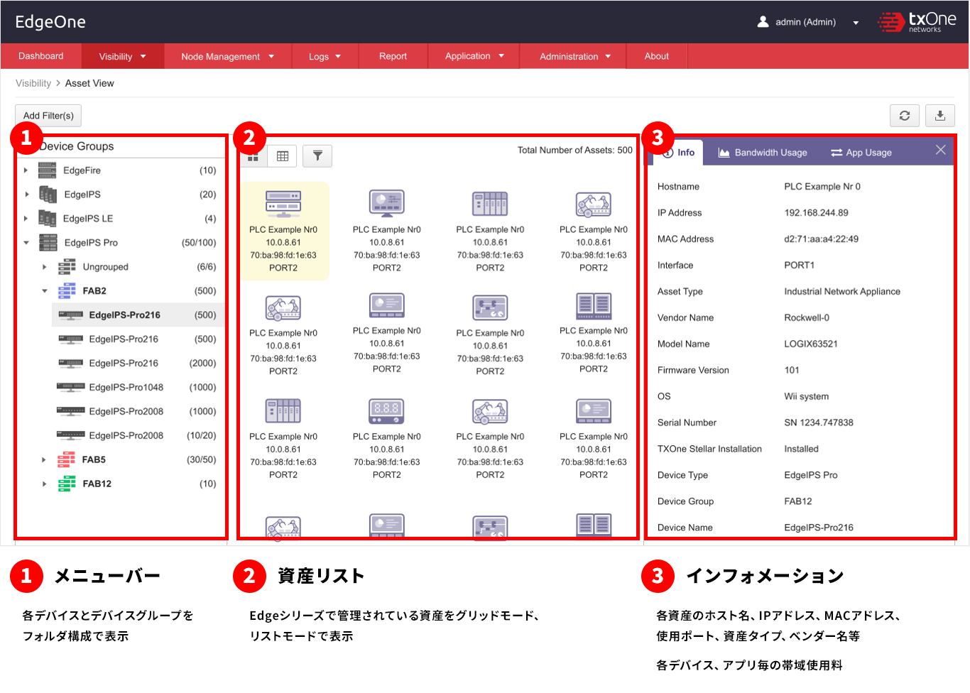Viewport: 970px width, 693px height.
Task: Click the green FAB12 group icon
Action: click(67, 484)
